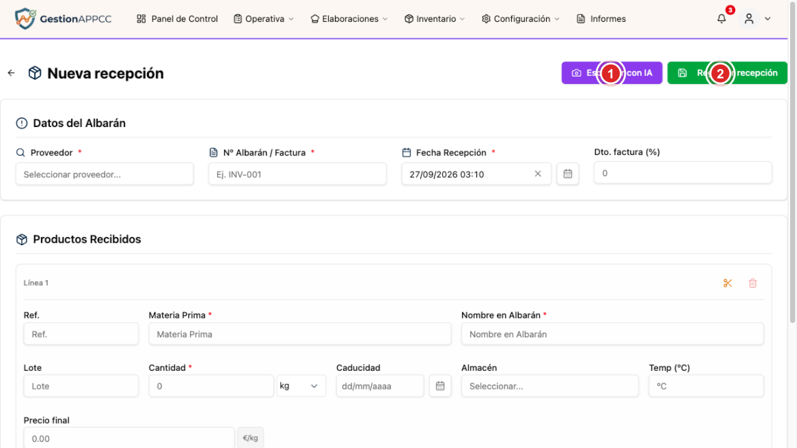
Task: Click the GestionAPPCC logo
Action: tap(63, 19)
